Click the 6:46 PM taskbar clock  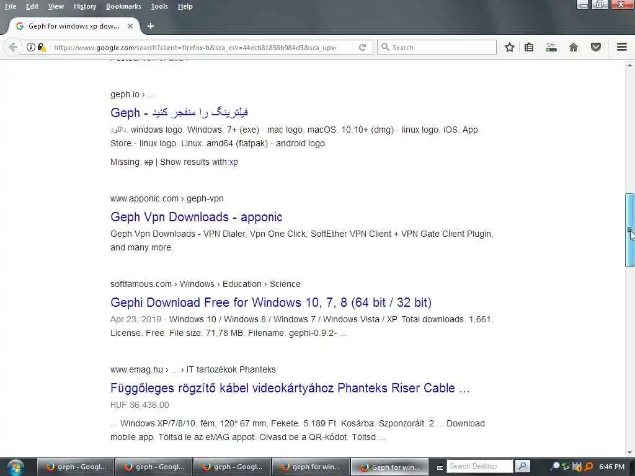coord(611,467)
